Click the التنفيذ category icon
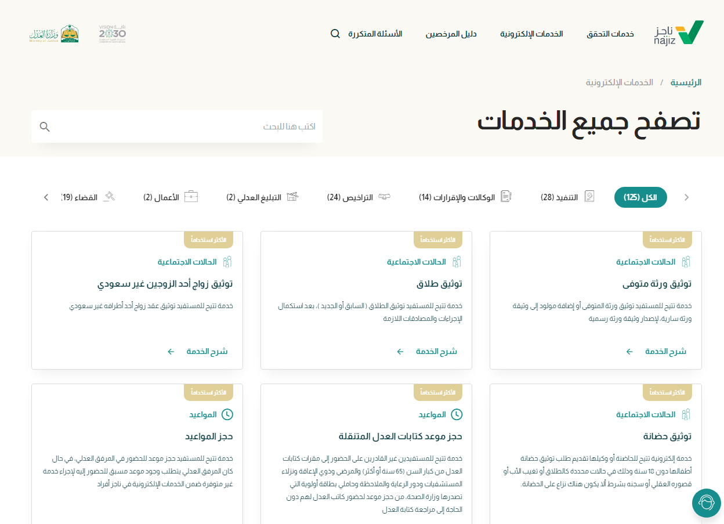Image resolution: width=724 pixels, height=524 pixels. [x=589, y=197]
